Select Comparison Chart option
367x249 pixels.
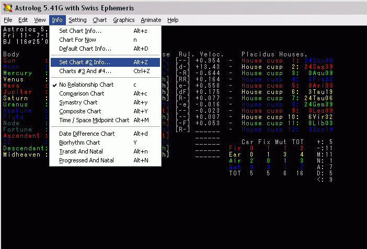[x=105, y=93]
